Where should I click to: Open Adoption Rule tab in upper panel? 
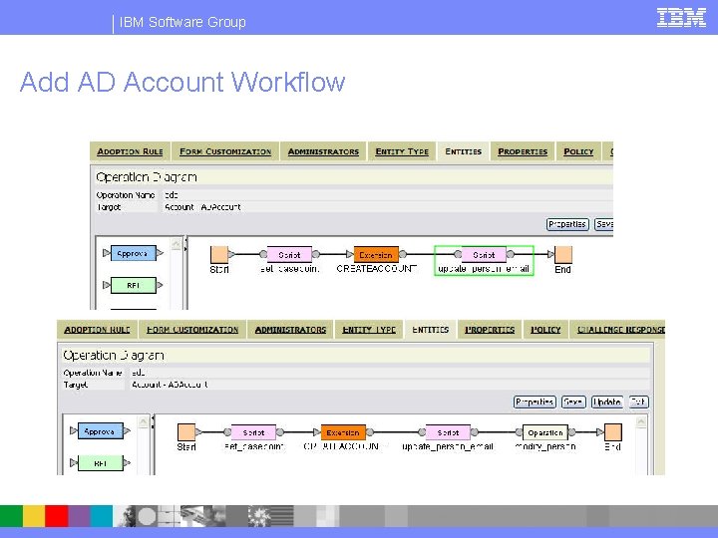[x=130, y=151]
